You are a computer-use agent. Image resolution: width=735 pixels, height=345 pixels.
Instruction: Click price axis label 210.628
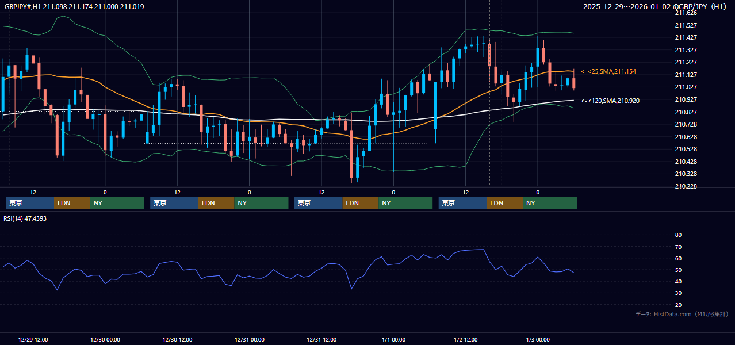(686, 137)
